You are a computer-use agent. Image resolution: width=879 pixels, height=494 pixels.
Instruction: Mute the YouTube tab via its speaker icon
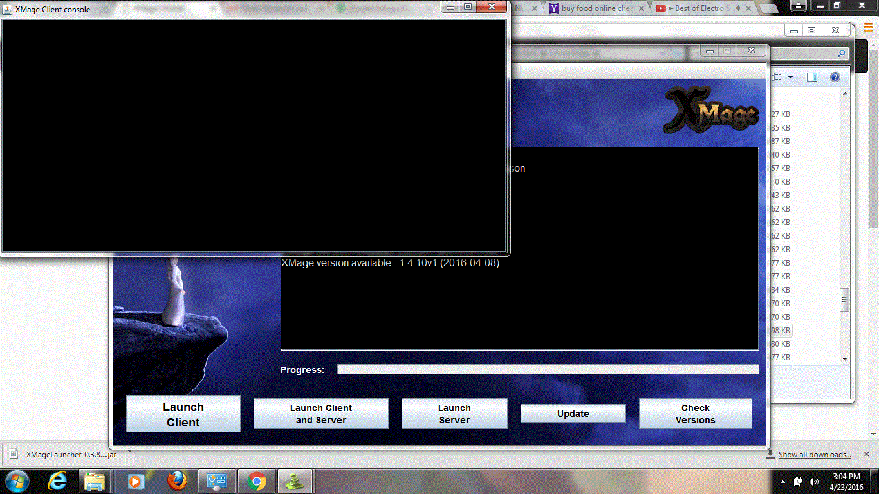point(738,8)
